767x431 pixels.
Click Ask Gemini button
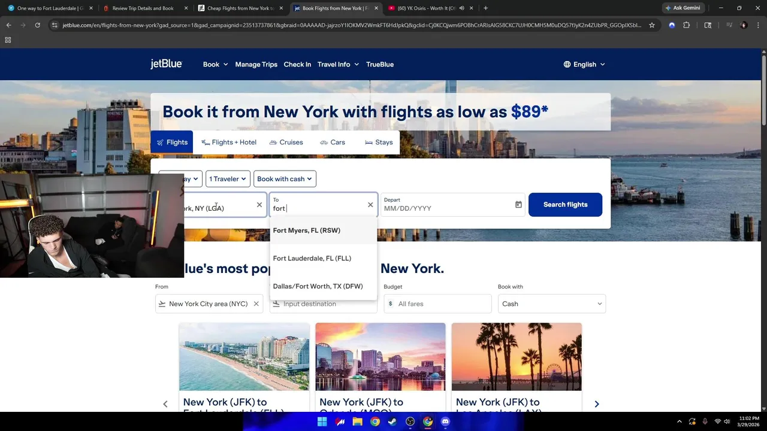pyautogui.click(x=683, y=8)
